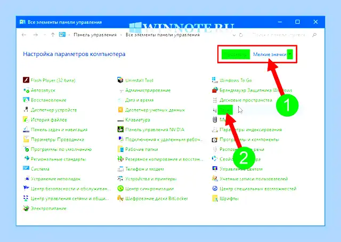Open Подключения к удаленным рабоч... link

click(164, 140)
